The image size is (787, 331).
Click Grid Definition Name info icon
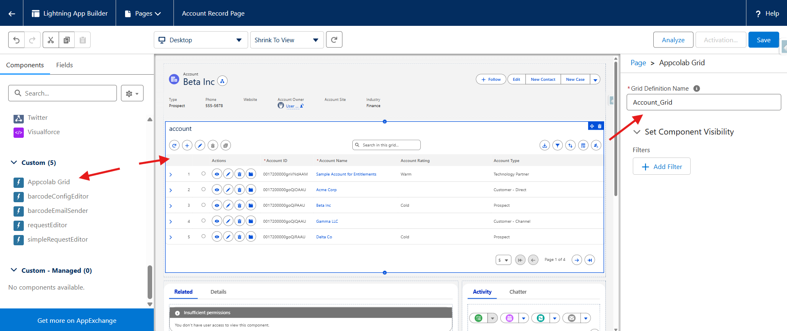coord(696,89)
